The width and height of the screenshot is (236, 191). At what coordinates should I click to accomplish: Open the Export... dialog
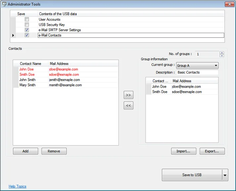(212, 151)
